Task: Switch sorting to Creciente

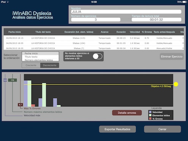Action: pyautogui.click(x=31, y=65)
